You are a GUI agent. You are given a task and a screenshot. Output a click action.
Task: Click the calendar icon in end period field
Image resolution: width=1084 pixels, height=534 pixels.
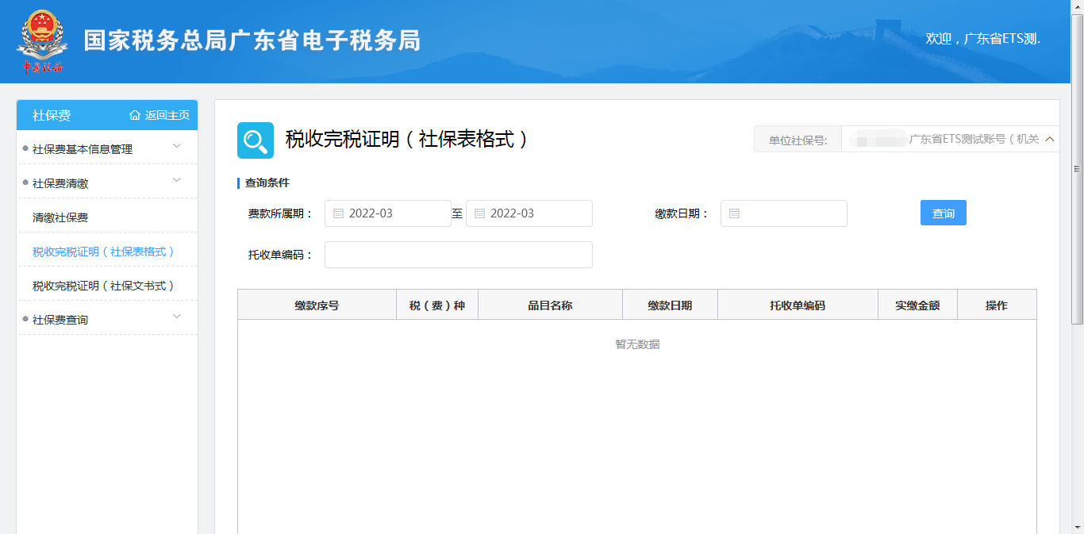tap(479, 213)
